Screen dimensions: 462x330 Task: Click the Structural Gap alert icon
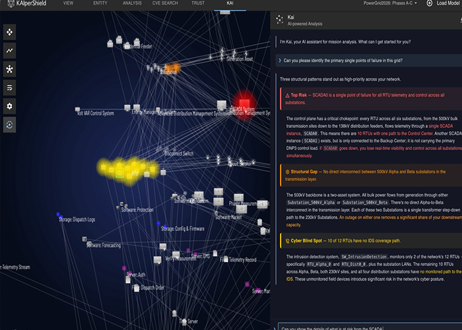[x=287, y=172]
